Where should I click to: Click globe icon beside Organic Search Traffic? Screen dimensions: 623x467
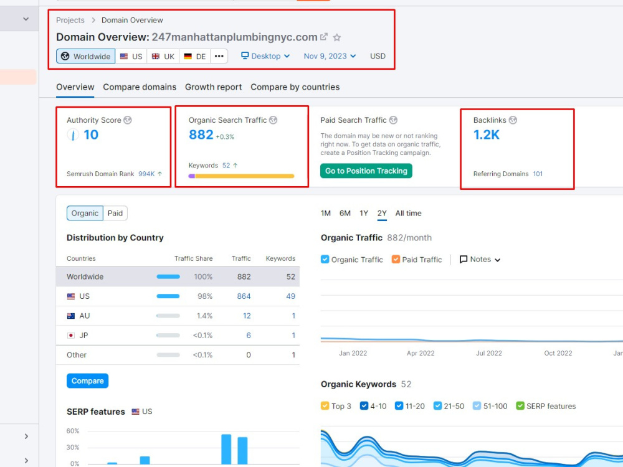click(x=273, y=120)
